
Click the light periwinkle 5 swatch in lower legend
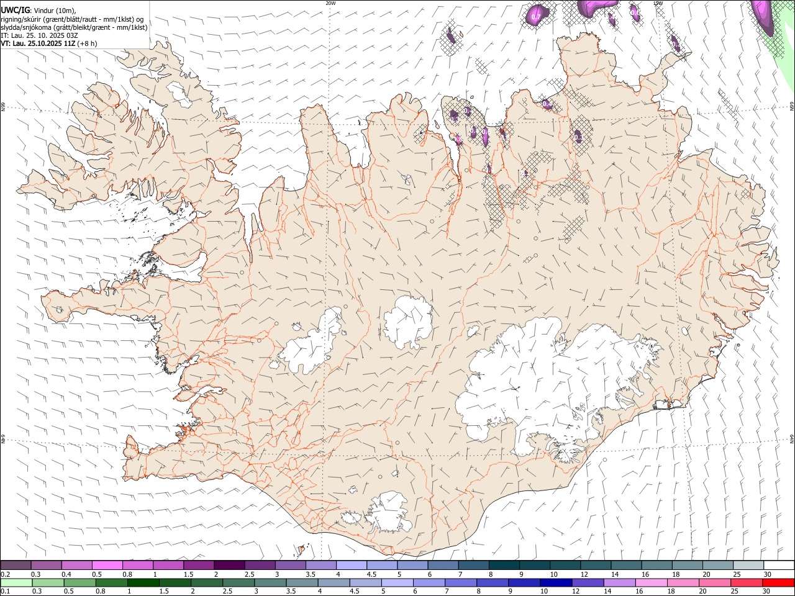click(397, 583)
